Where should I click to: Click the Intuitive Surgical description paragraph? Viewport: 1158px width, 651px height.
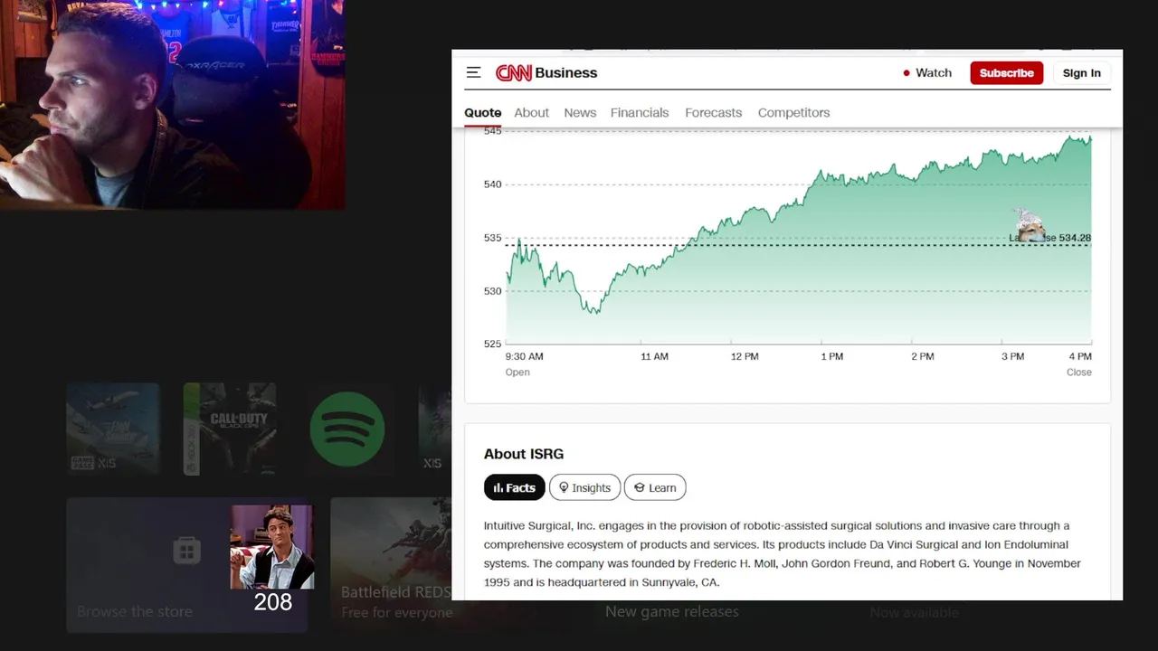coord(783,553)
